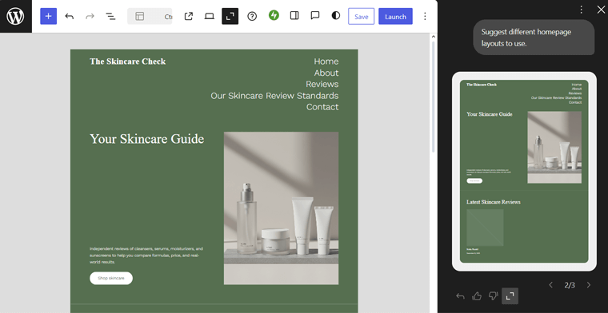Image resolution: width=608 pixels, height=313 pixels.
Task: Open the template command palette field
Action: [x=150, y=16]
